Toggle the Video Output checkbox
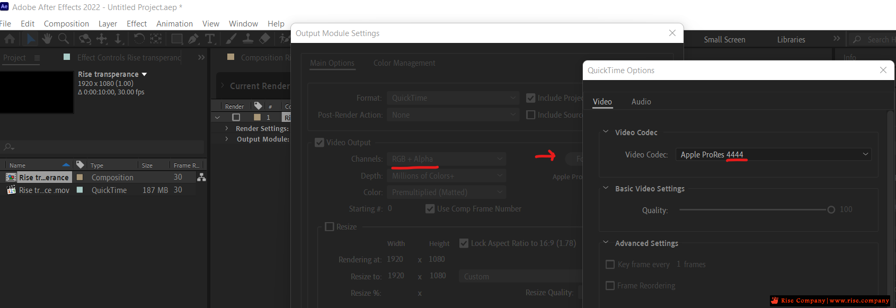The width and height of the screenshot is (896, 308). tap(319, 142)
